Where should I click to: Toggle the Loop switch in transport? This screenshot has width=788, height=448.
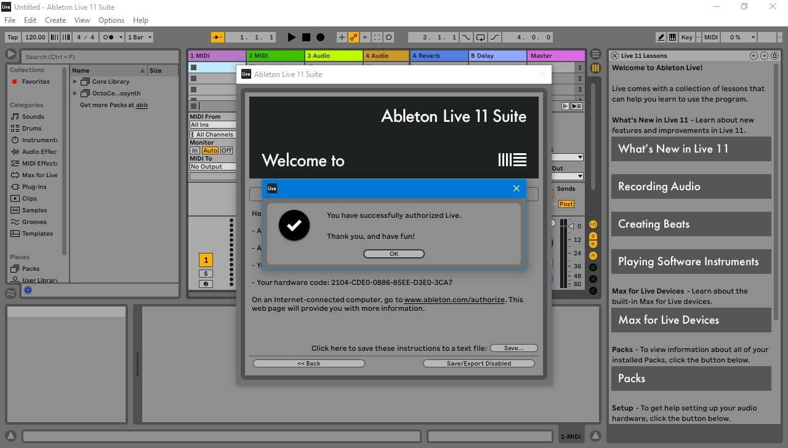(x=481, y=37)
